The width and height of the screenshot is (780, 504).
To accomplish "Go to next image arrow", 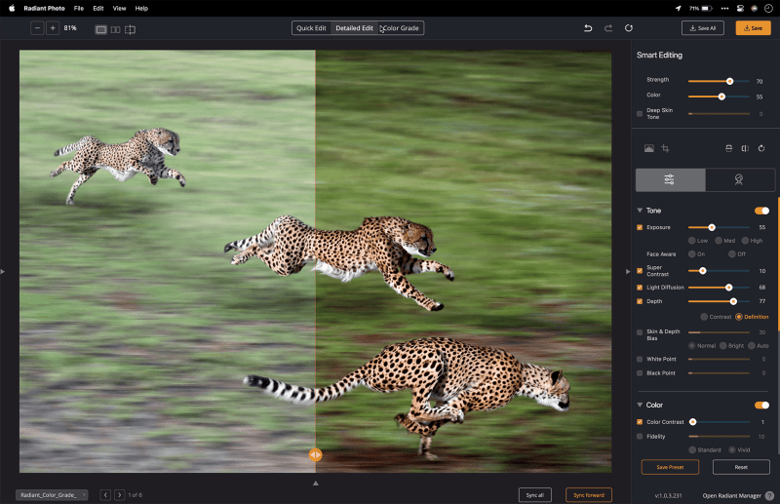I will [x=119, y=495].
